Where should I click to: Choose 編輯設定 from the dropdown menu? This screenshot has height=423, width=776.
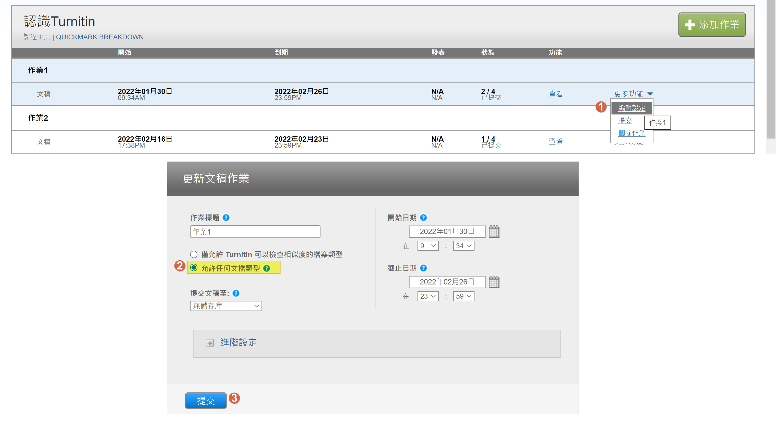pyautogui.click(x=632, y=108)
